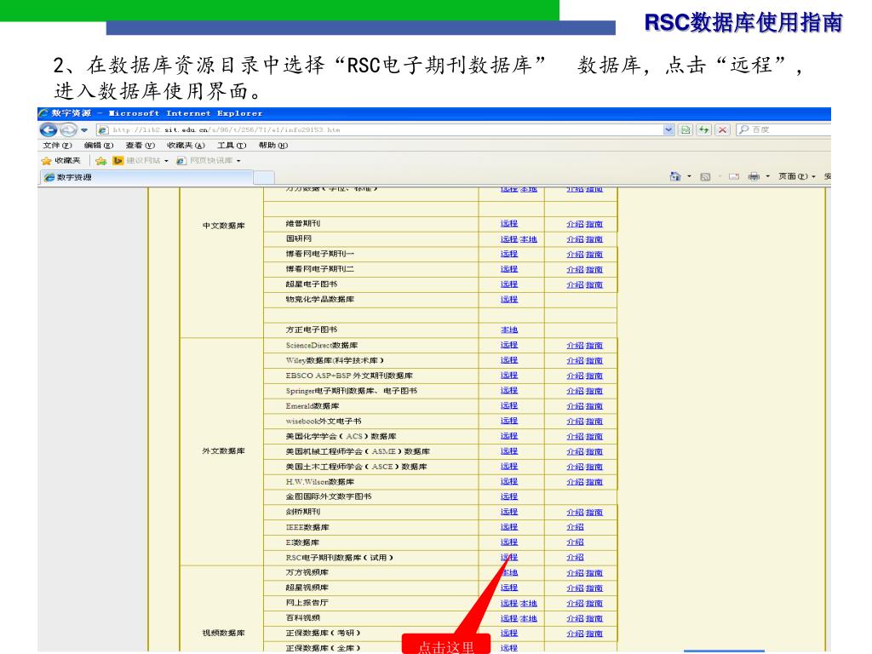Click 本地 link for 国研网
Viewport: 872px width, 654px height.
click(528, 239)
